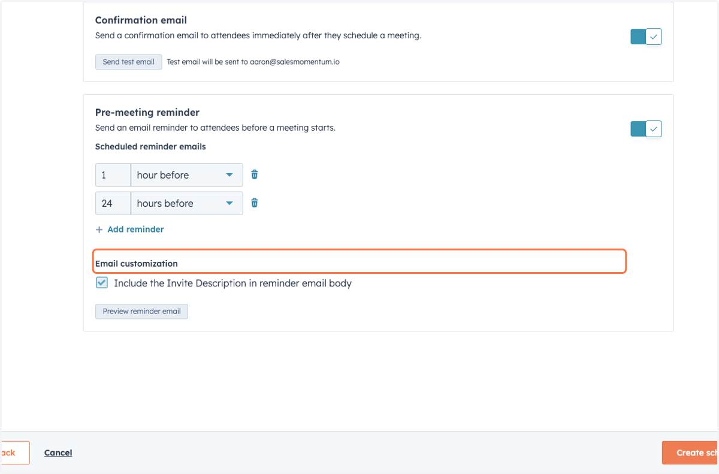Image resolution: width=719 pixels, height=474 pixels.
Task: Uncheck Include the Invite Description checkbox
Action: [x=102, y=283]
